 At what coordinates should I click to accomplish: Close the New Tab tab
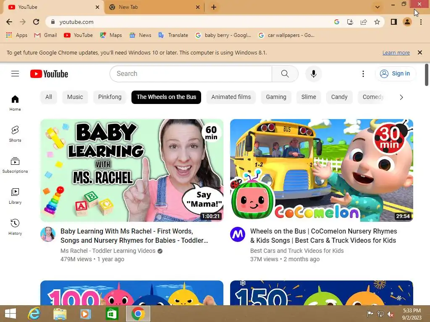point(198,7)
